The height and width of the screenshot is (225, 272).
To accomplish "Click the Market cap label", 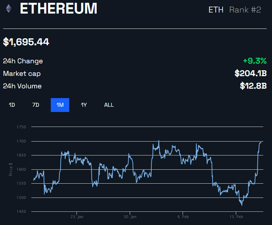I will coord(22,74).
